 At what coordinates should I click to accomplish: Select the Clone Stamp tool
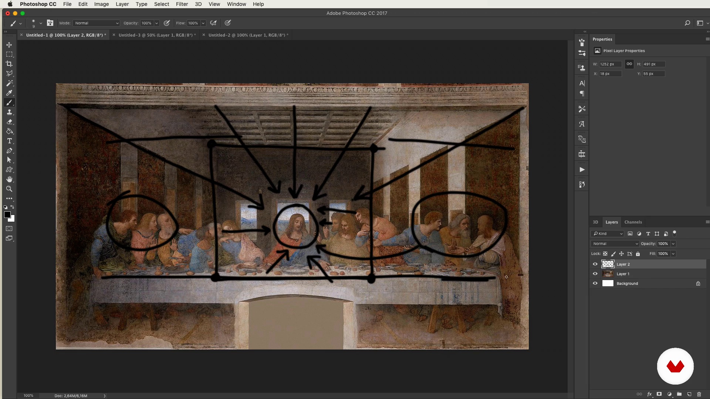point(9,112)
